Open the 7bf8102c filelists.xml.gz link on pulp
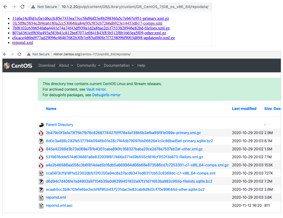 pyautogui.click(x=91, y=28)
